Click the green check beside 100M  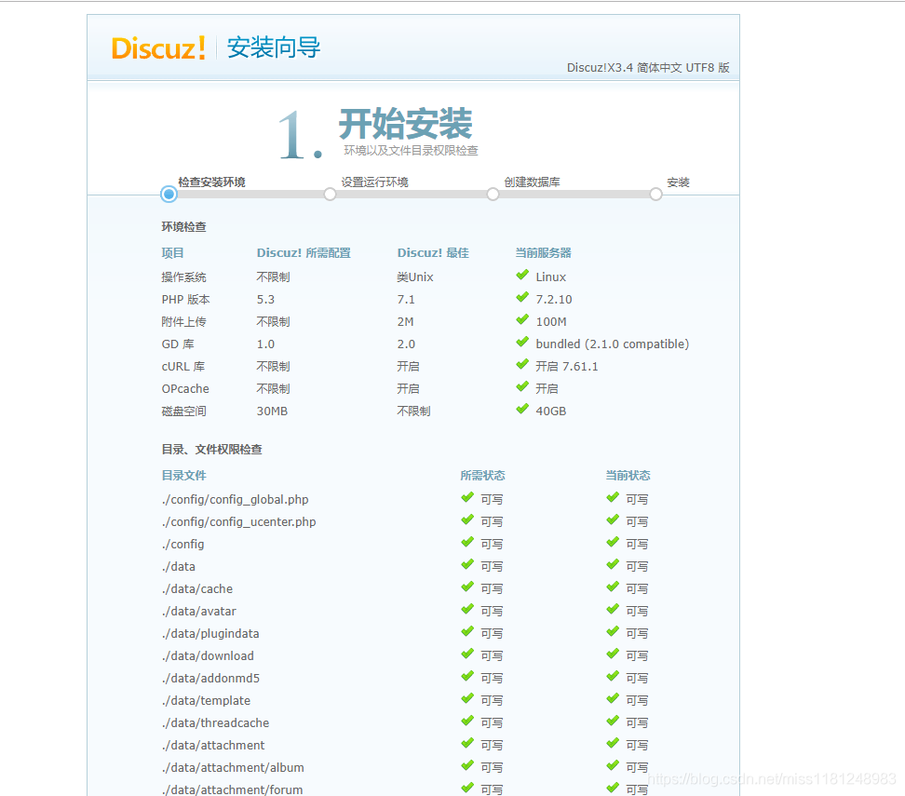[522, 319]
